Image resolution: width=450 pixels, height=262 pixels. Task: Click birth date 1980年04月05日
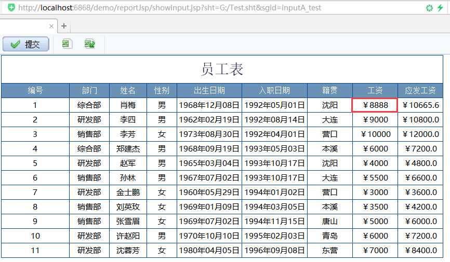click(x=209, y=250)
